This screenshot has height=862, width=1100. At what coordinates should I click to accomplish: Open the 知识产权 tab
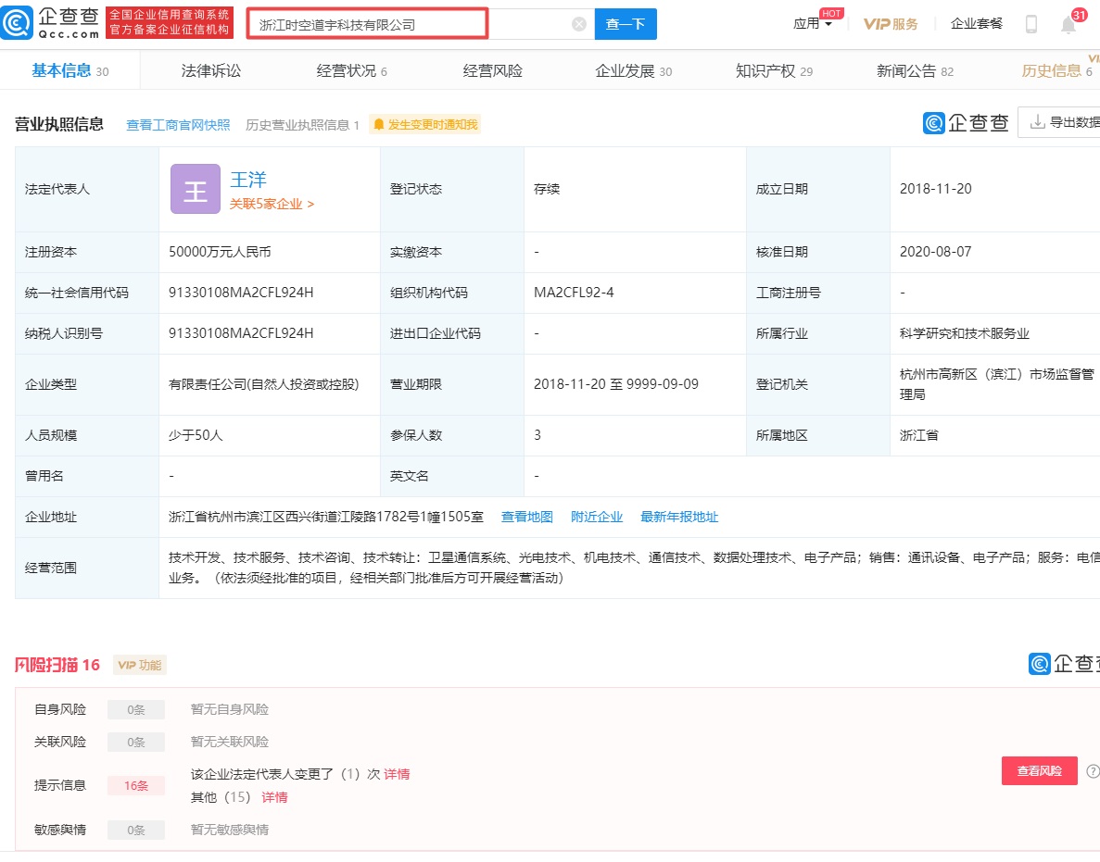pos(774,70)
